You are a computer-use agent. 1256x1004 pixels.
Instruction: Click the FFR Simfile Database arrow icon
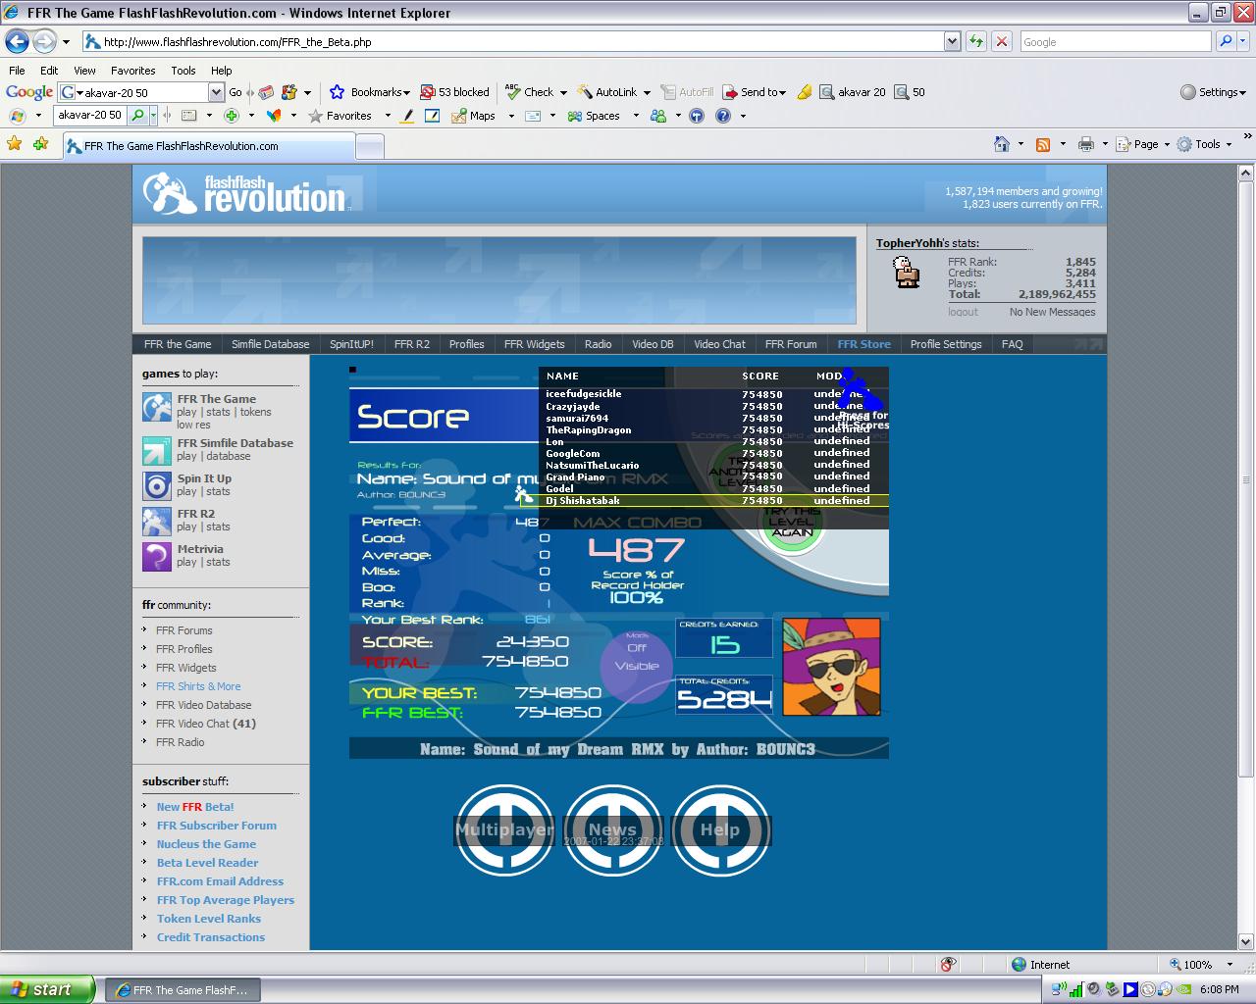157,451
